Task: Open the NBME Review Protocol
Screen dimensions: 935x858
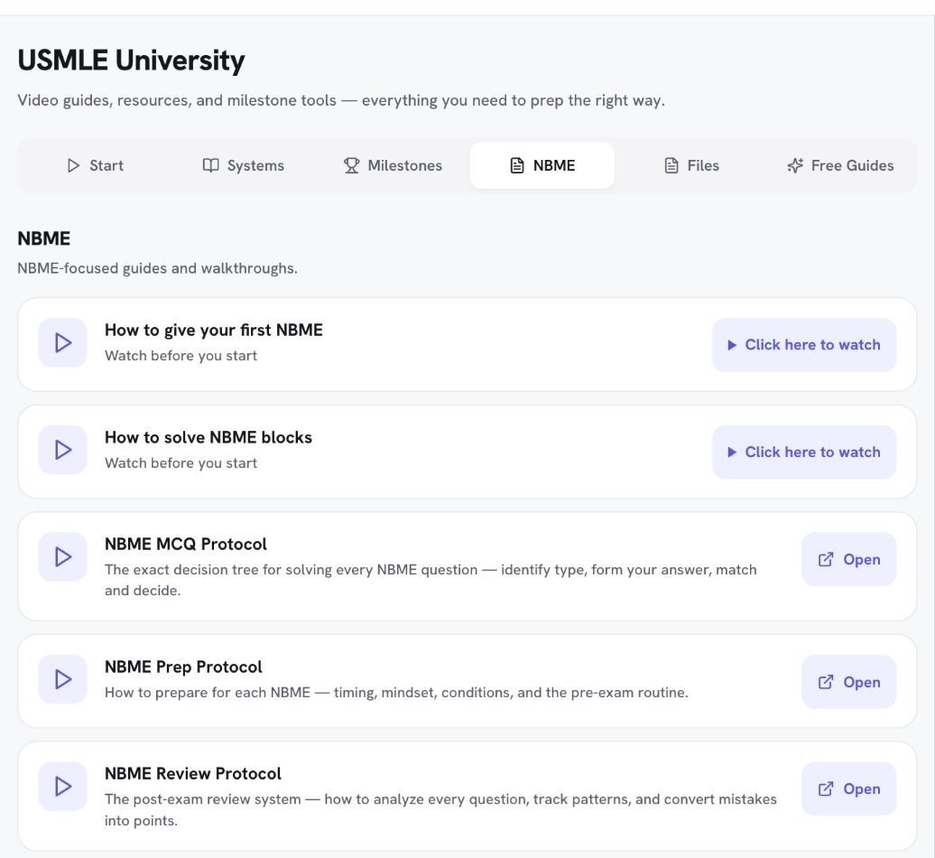Action: tap(848, 788)
